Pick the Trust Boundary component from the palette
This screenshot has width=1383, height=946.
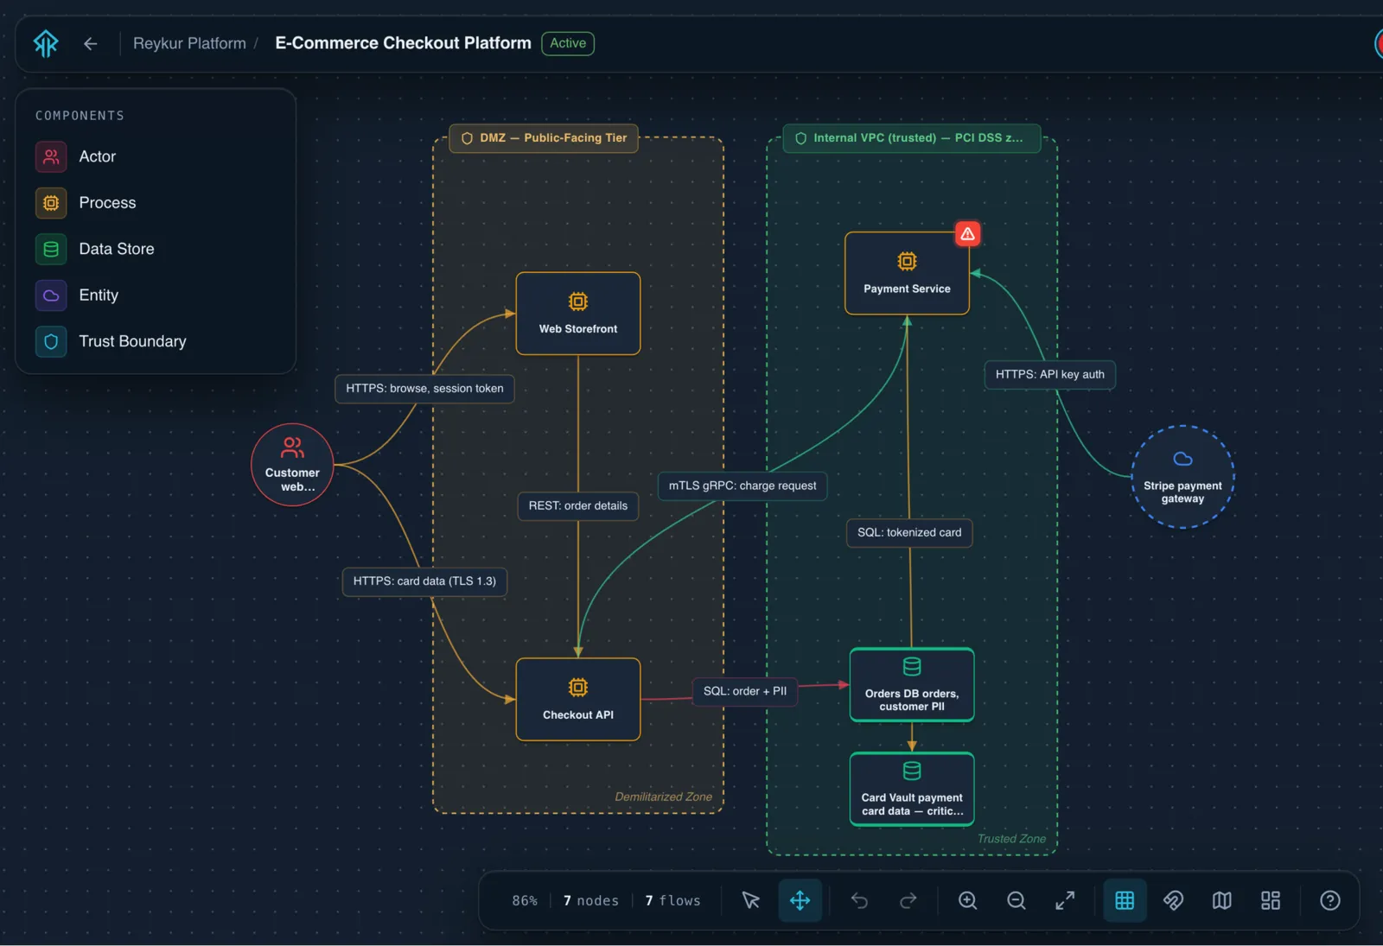(156, 341)
